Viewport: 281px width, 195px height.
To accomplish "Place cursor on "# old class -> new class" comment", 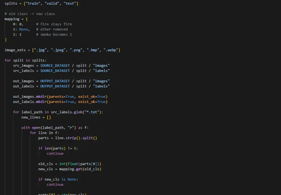I will point(30,14).
